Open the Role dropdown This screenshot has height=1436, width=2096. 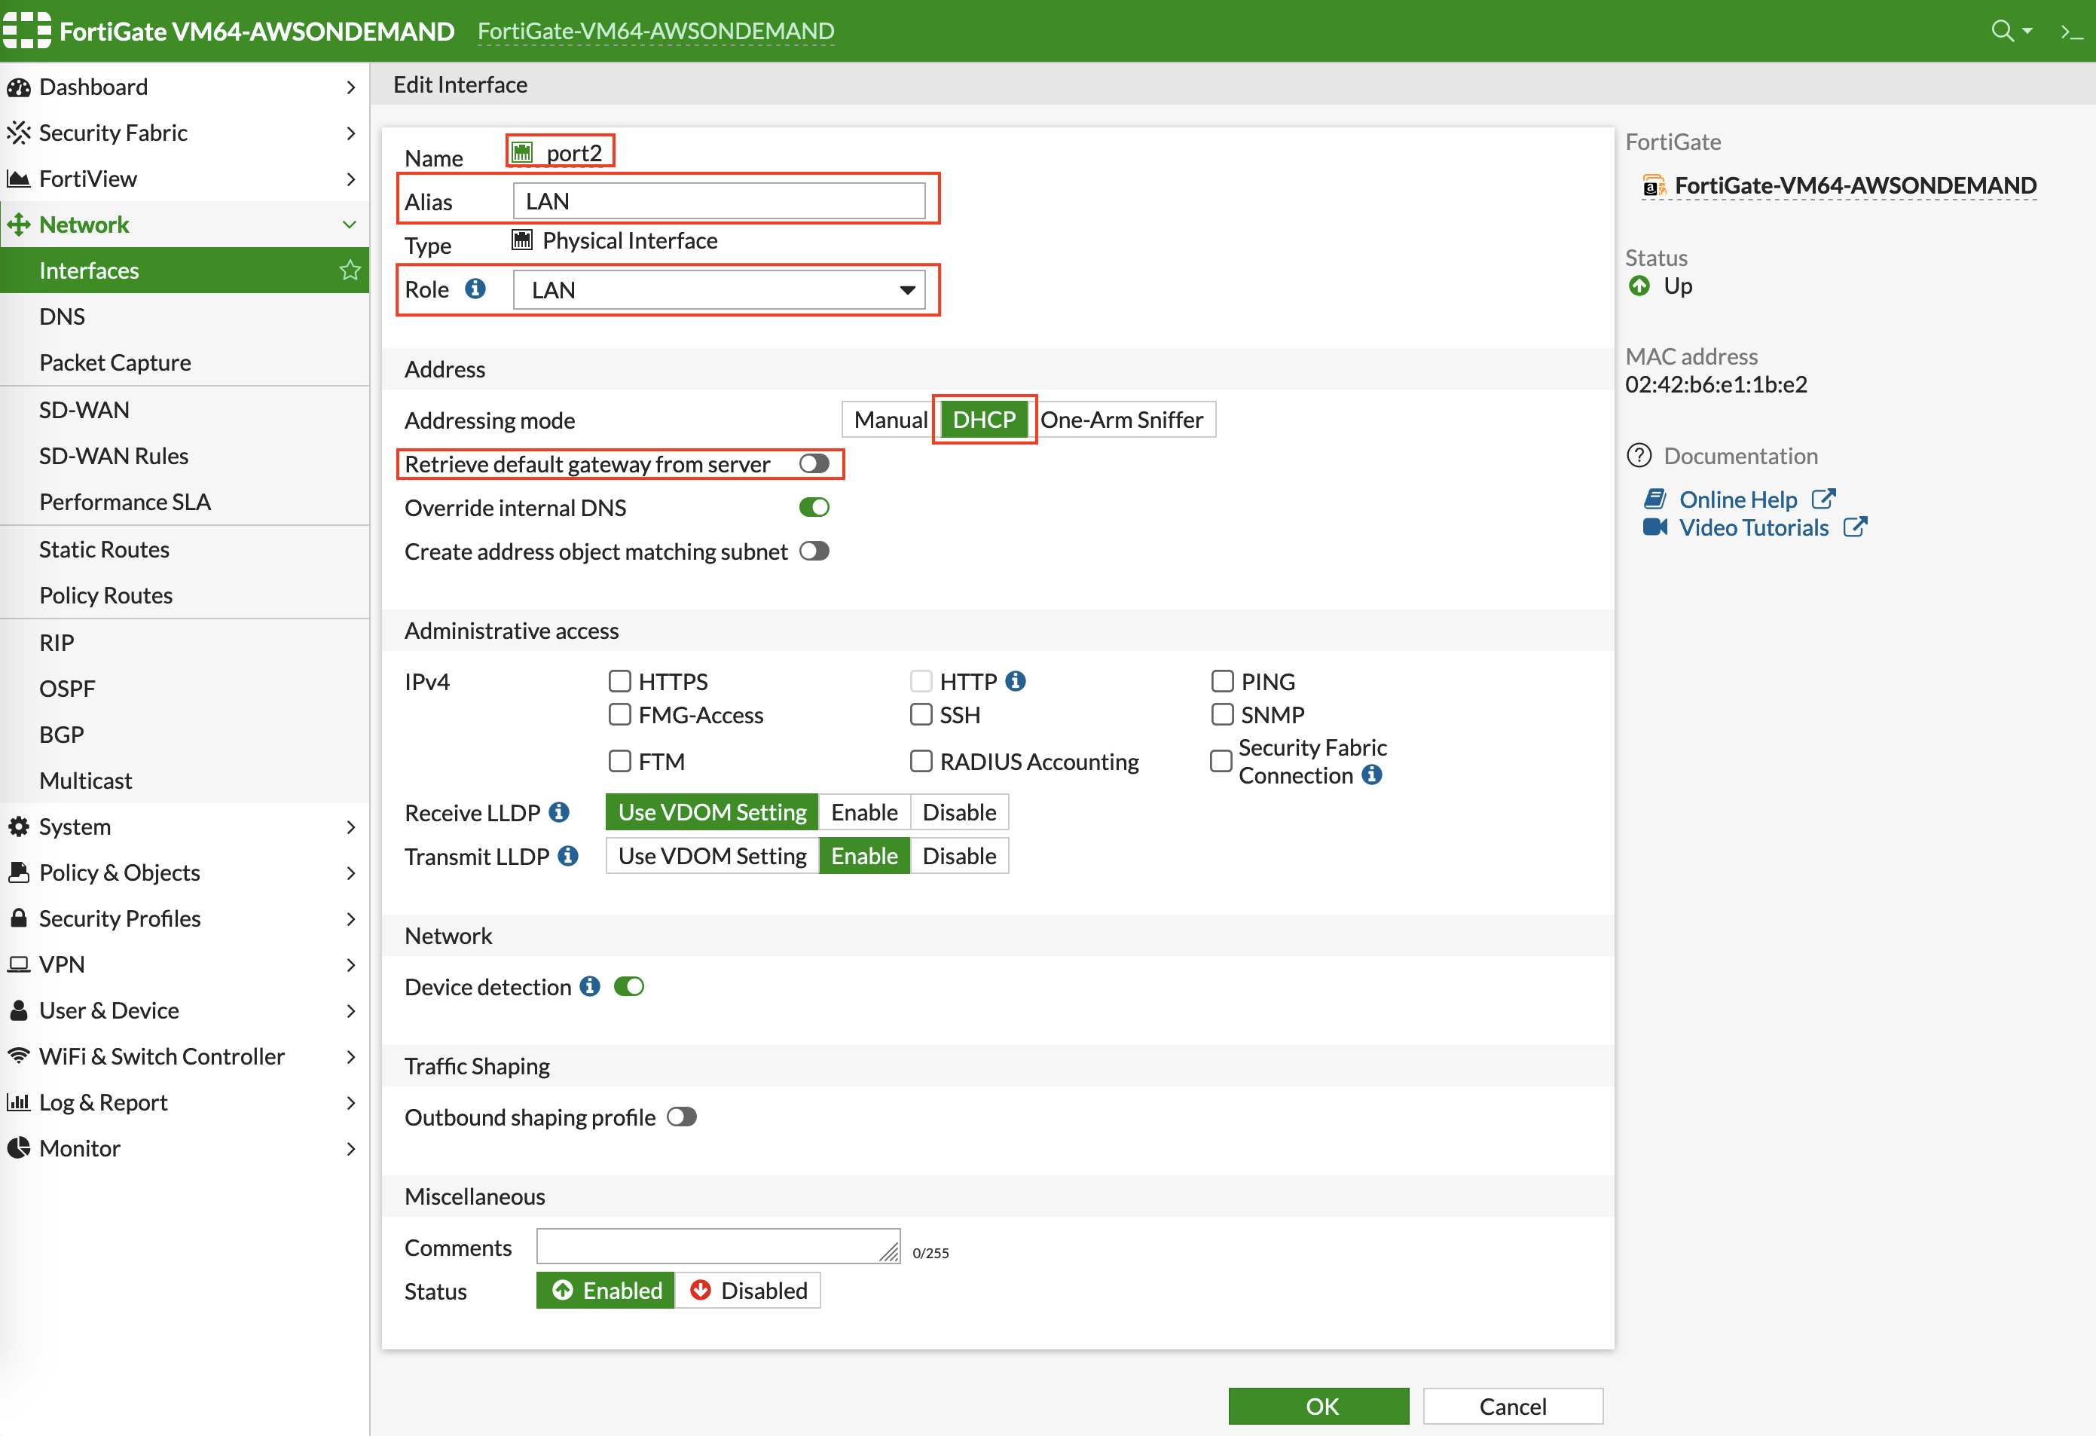(x=719, y=289)
